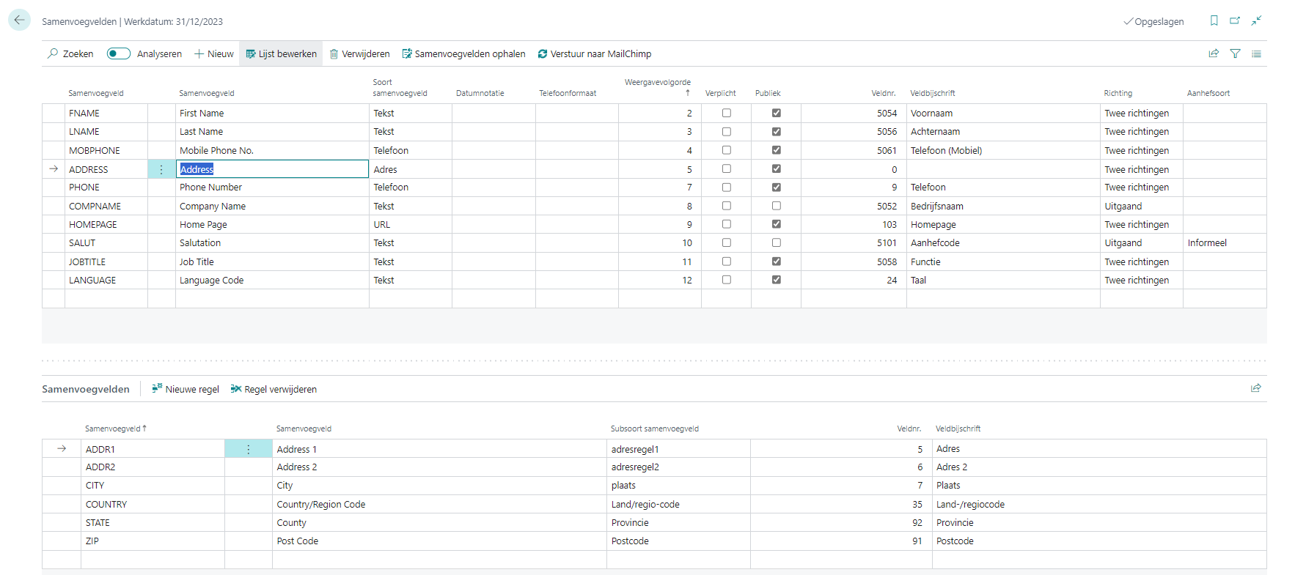The image size is (1306, 575).
Task: Open row options menu for ADDRESS
Action: click(x=161, y=169)
